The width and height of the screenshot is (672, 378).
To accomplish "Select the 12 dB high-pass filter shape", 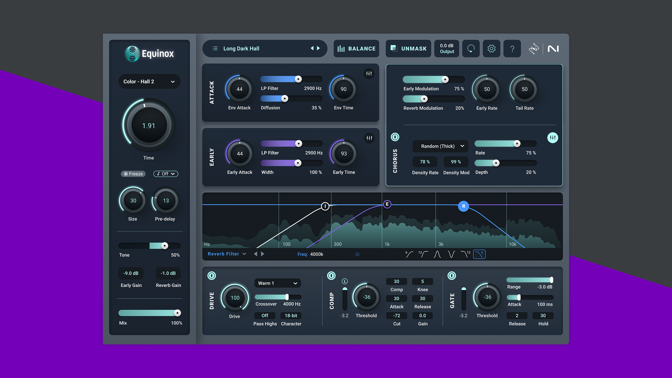I will coord(423,254).
